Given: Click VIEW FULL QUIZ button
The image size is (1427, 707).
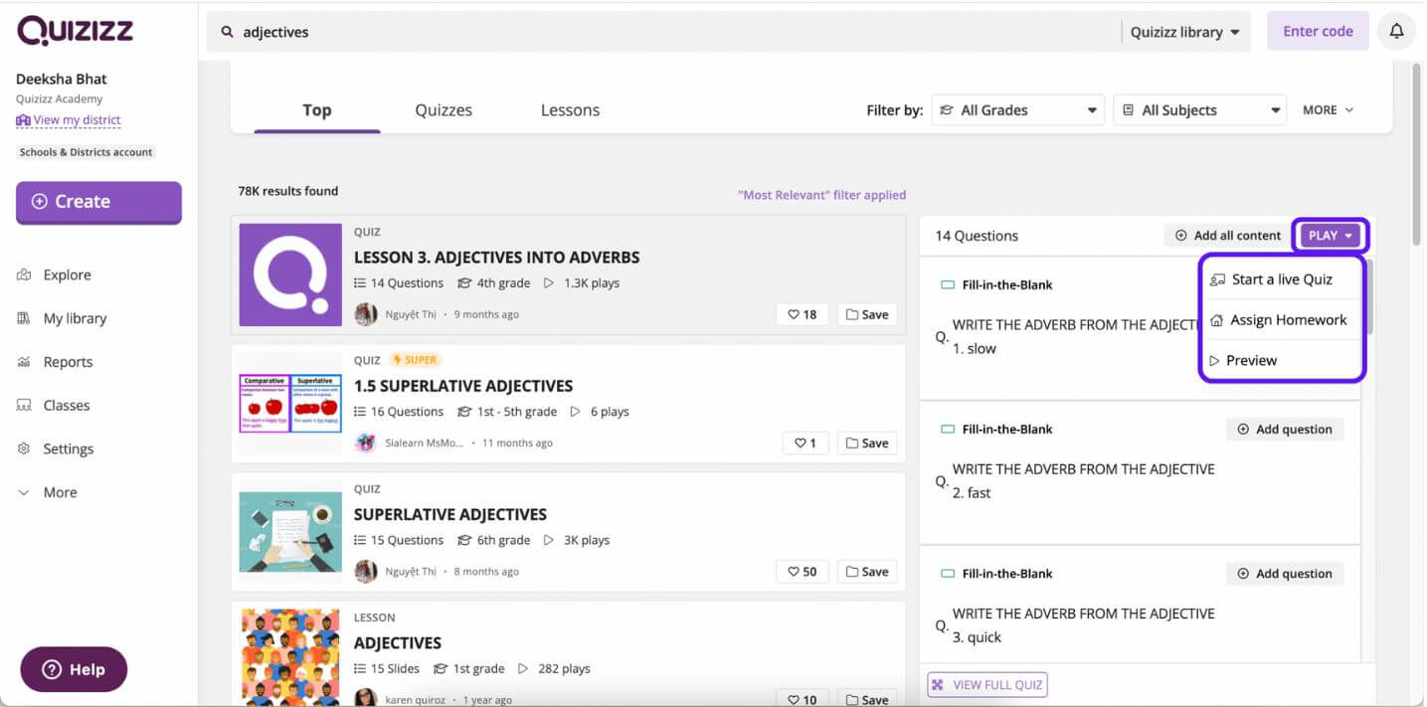Looking at the screenshot, I should (986, 685).
